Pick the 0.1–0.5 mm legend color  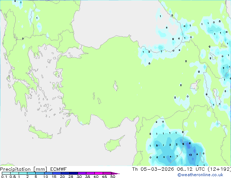(6, 173)
